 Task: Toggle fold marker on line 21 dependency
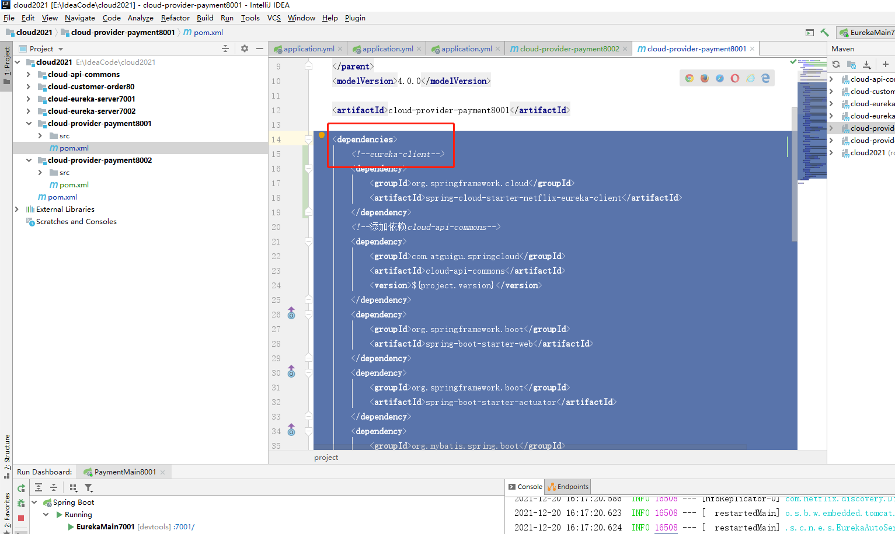tap(308, 241)
